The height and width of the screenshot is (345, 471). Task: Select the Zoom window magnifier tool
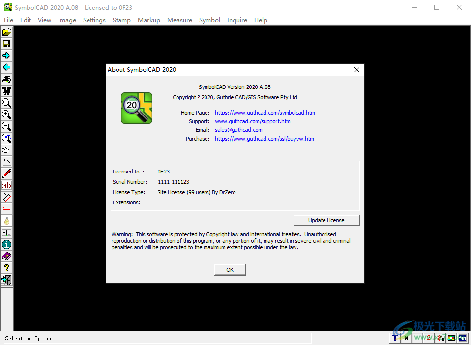(x=6, y=103)
